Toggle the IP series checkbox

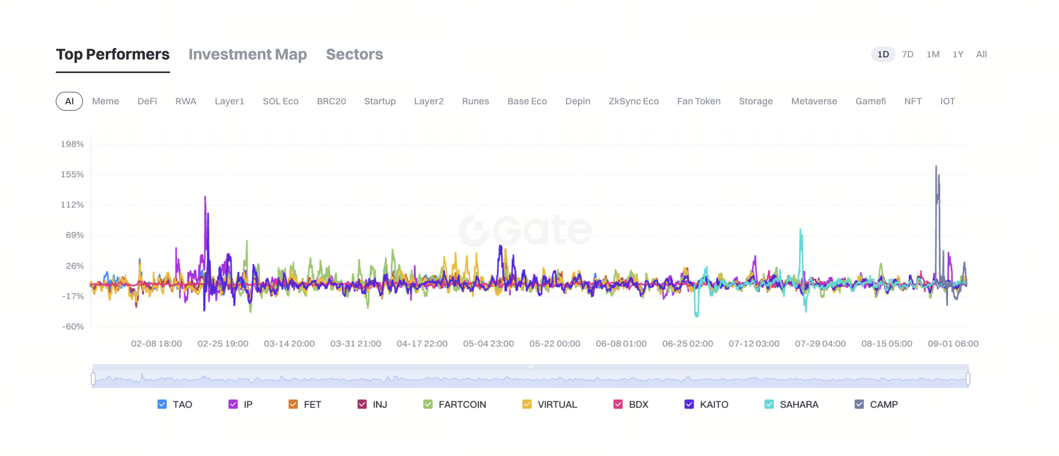233,404
